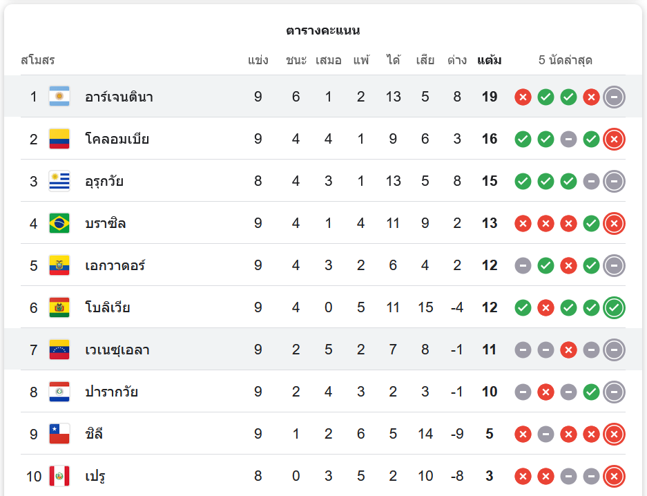Click the Argentina flag icon
This screenshot has width=647, height=496.
59,97
